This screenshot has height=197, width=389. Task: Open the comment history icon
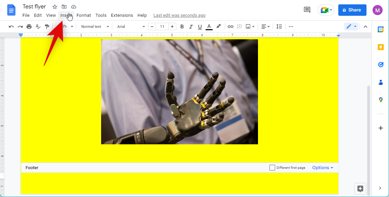(307, 10)
